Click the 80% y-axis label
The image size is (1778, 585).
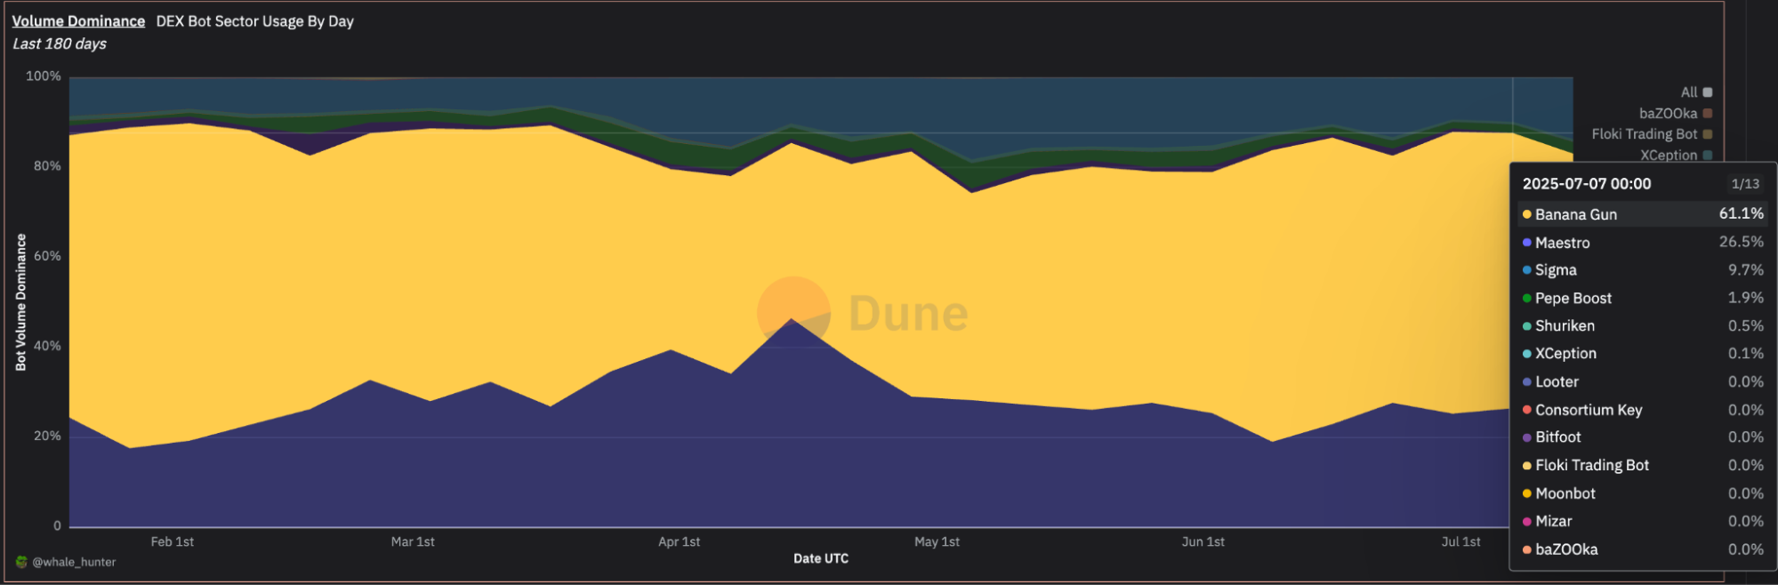coord(47,166)
